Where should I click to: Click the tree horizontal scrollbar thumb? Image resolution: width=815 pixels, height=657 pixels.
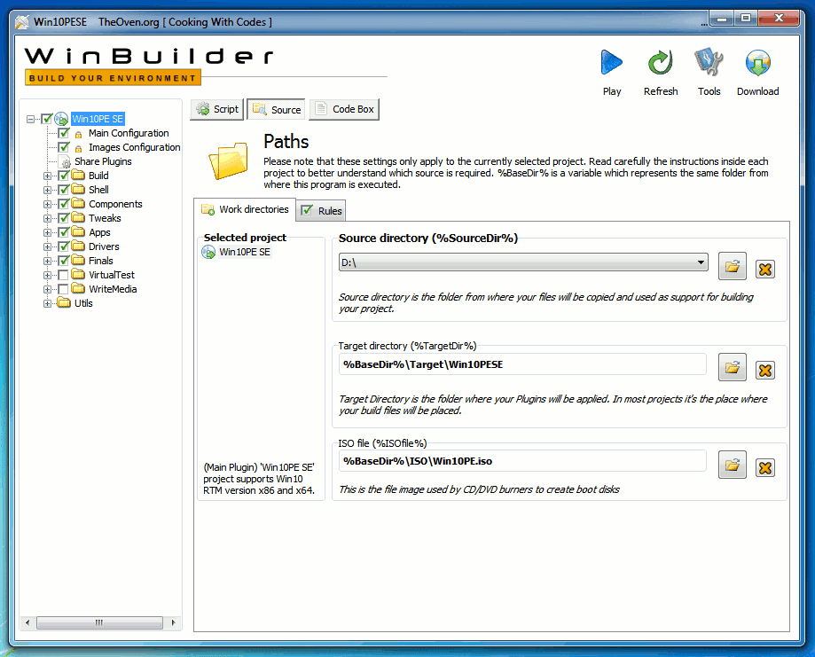(x=99, y=622)
